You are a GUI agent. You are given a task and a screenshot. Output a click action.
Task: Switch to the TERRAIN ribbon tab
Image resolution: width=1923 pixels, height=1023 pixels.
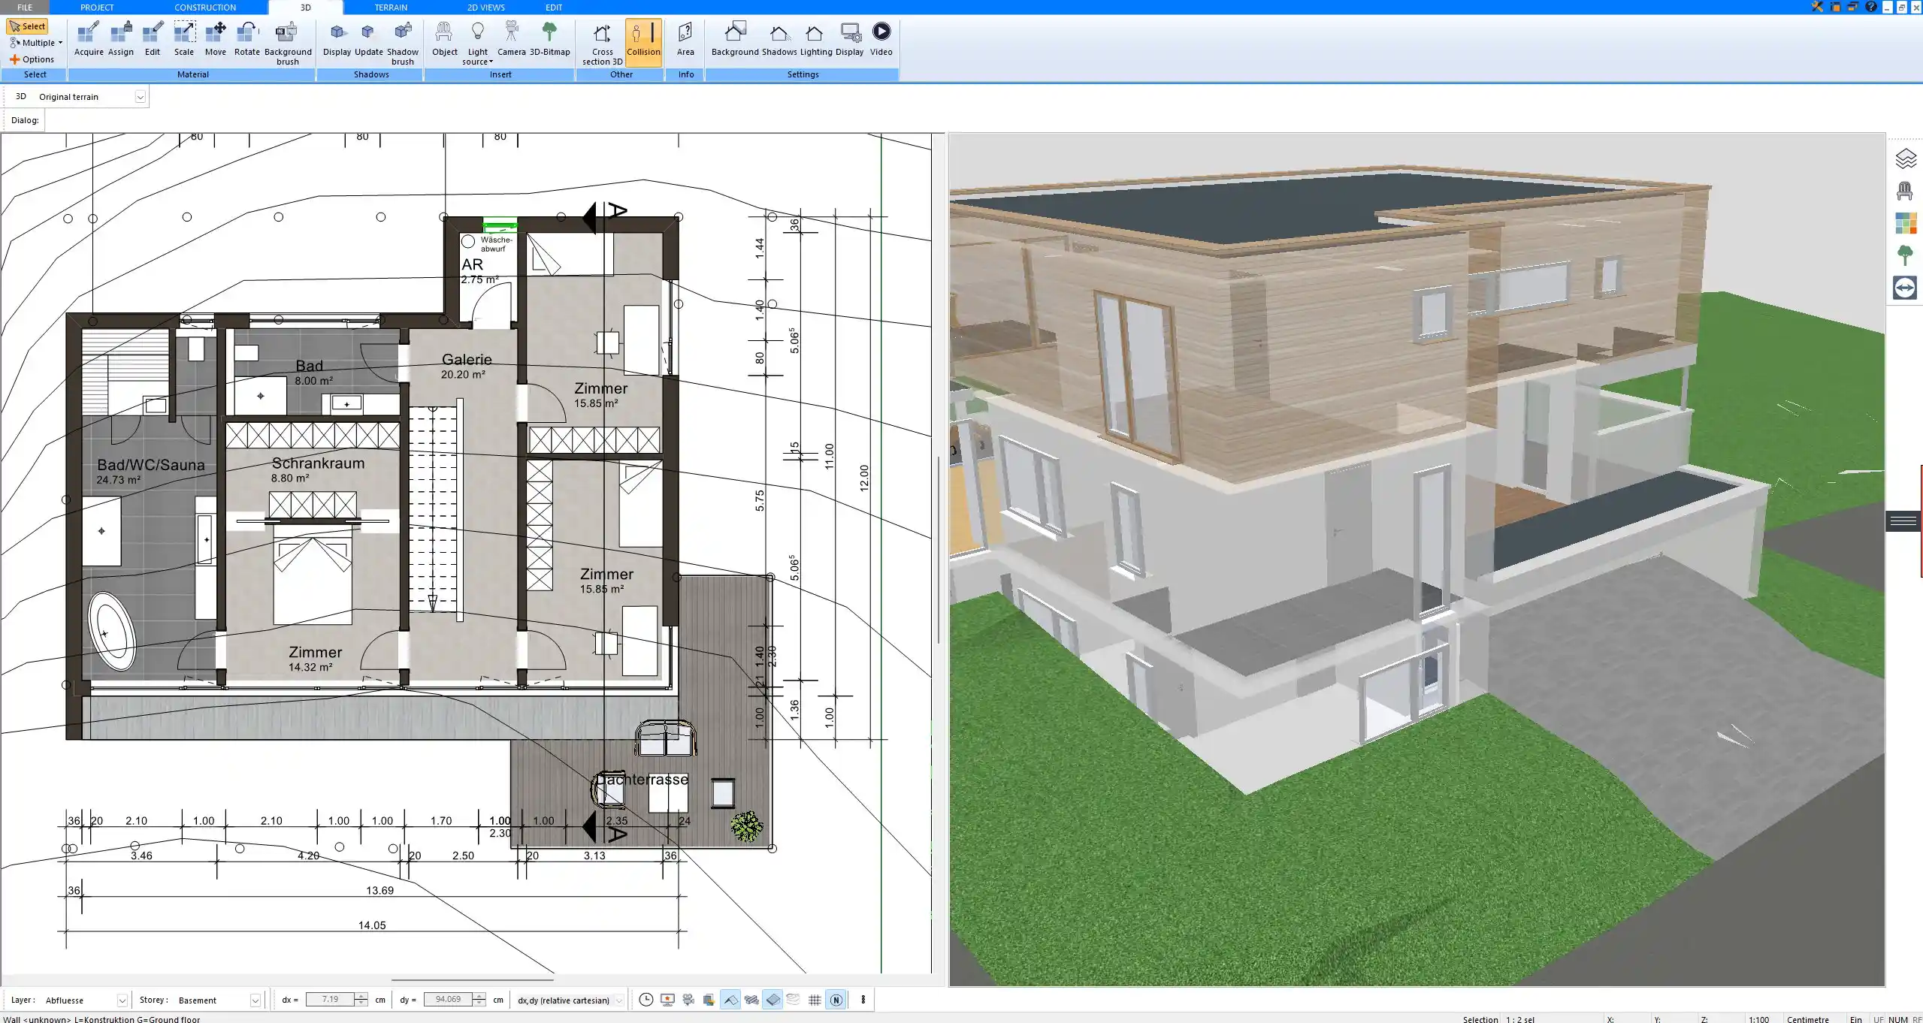point(391,8)
